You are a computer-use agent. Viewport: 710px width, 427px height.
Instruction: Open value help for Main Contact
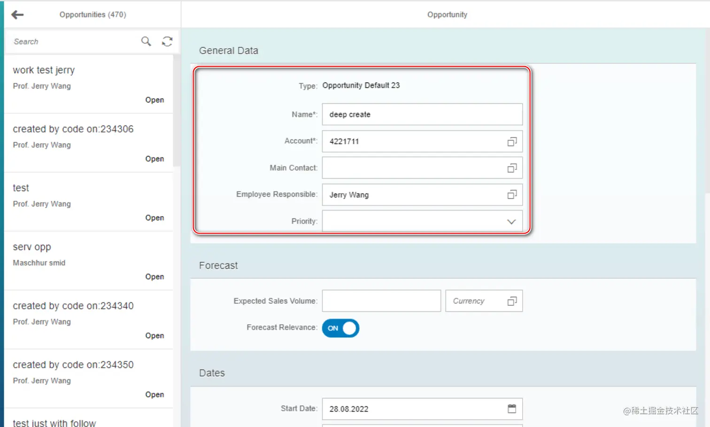(512, 168)
